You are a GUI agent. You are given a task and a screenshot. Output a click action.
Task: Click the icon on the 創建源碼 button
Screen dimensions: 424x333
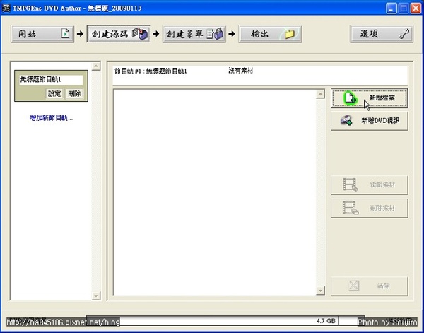(140, 34)
